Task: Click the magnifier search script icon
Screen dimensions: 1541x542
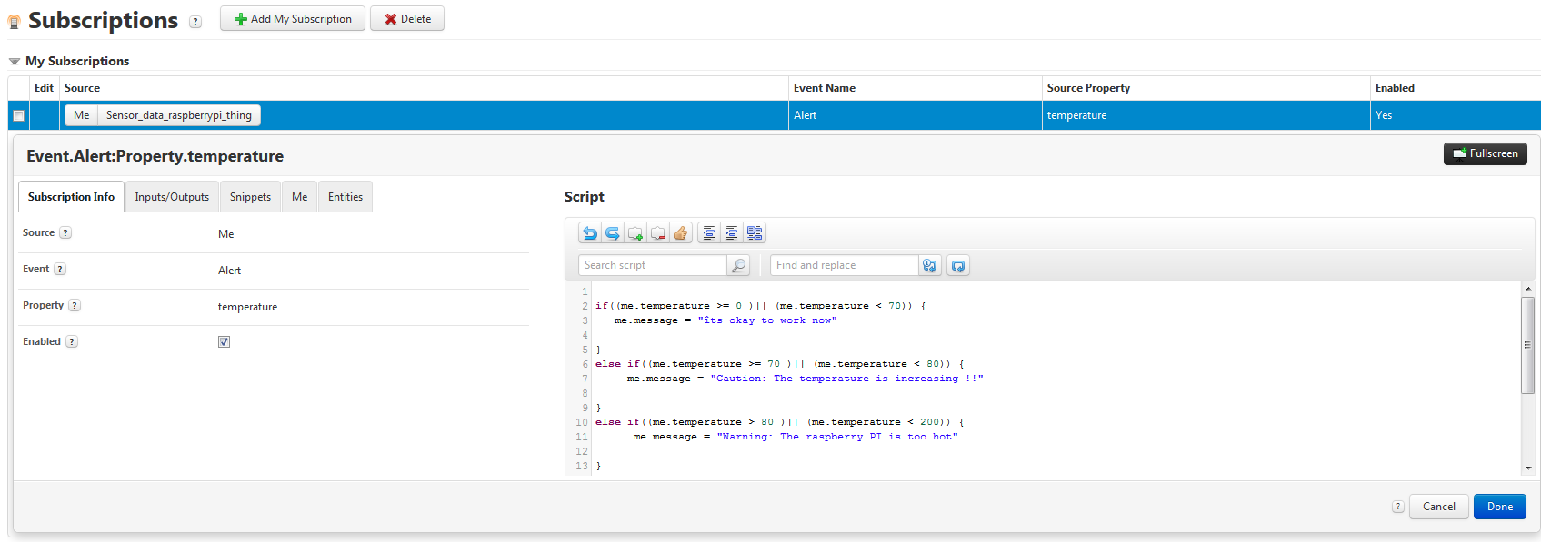Action: coord(739,265)
